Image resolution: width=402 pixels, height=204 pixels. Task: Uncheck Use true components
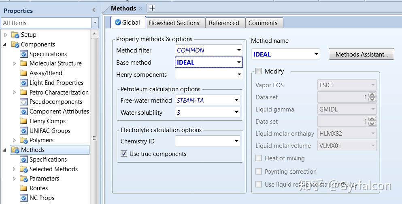click(124, 154)
